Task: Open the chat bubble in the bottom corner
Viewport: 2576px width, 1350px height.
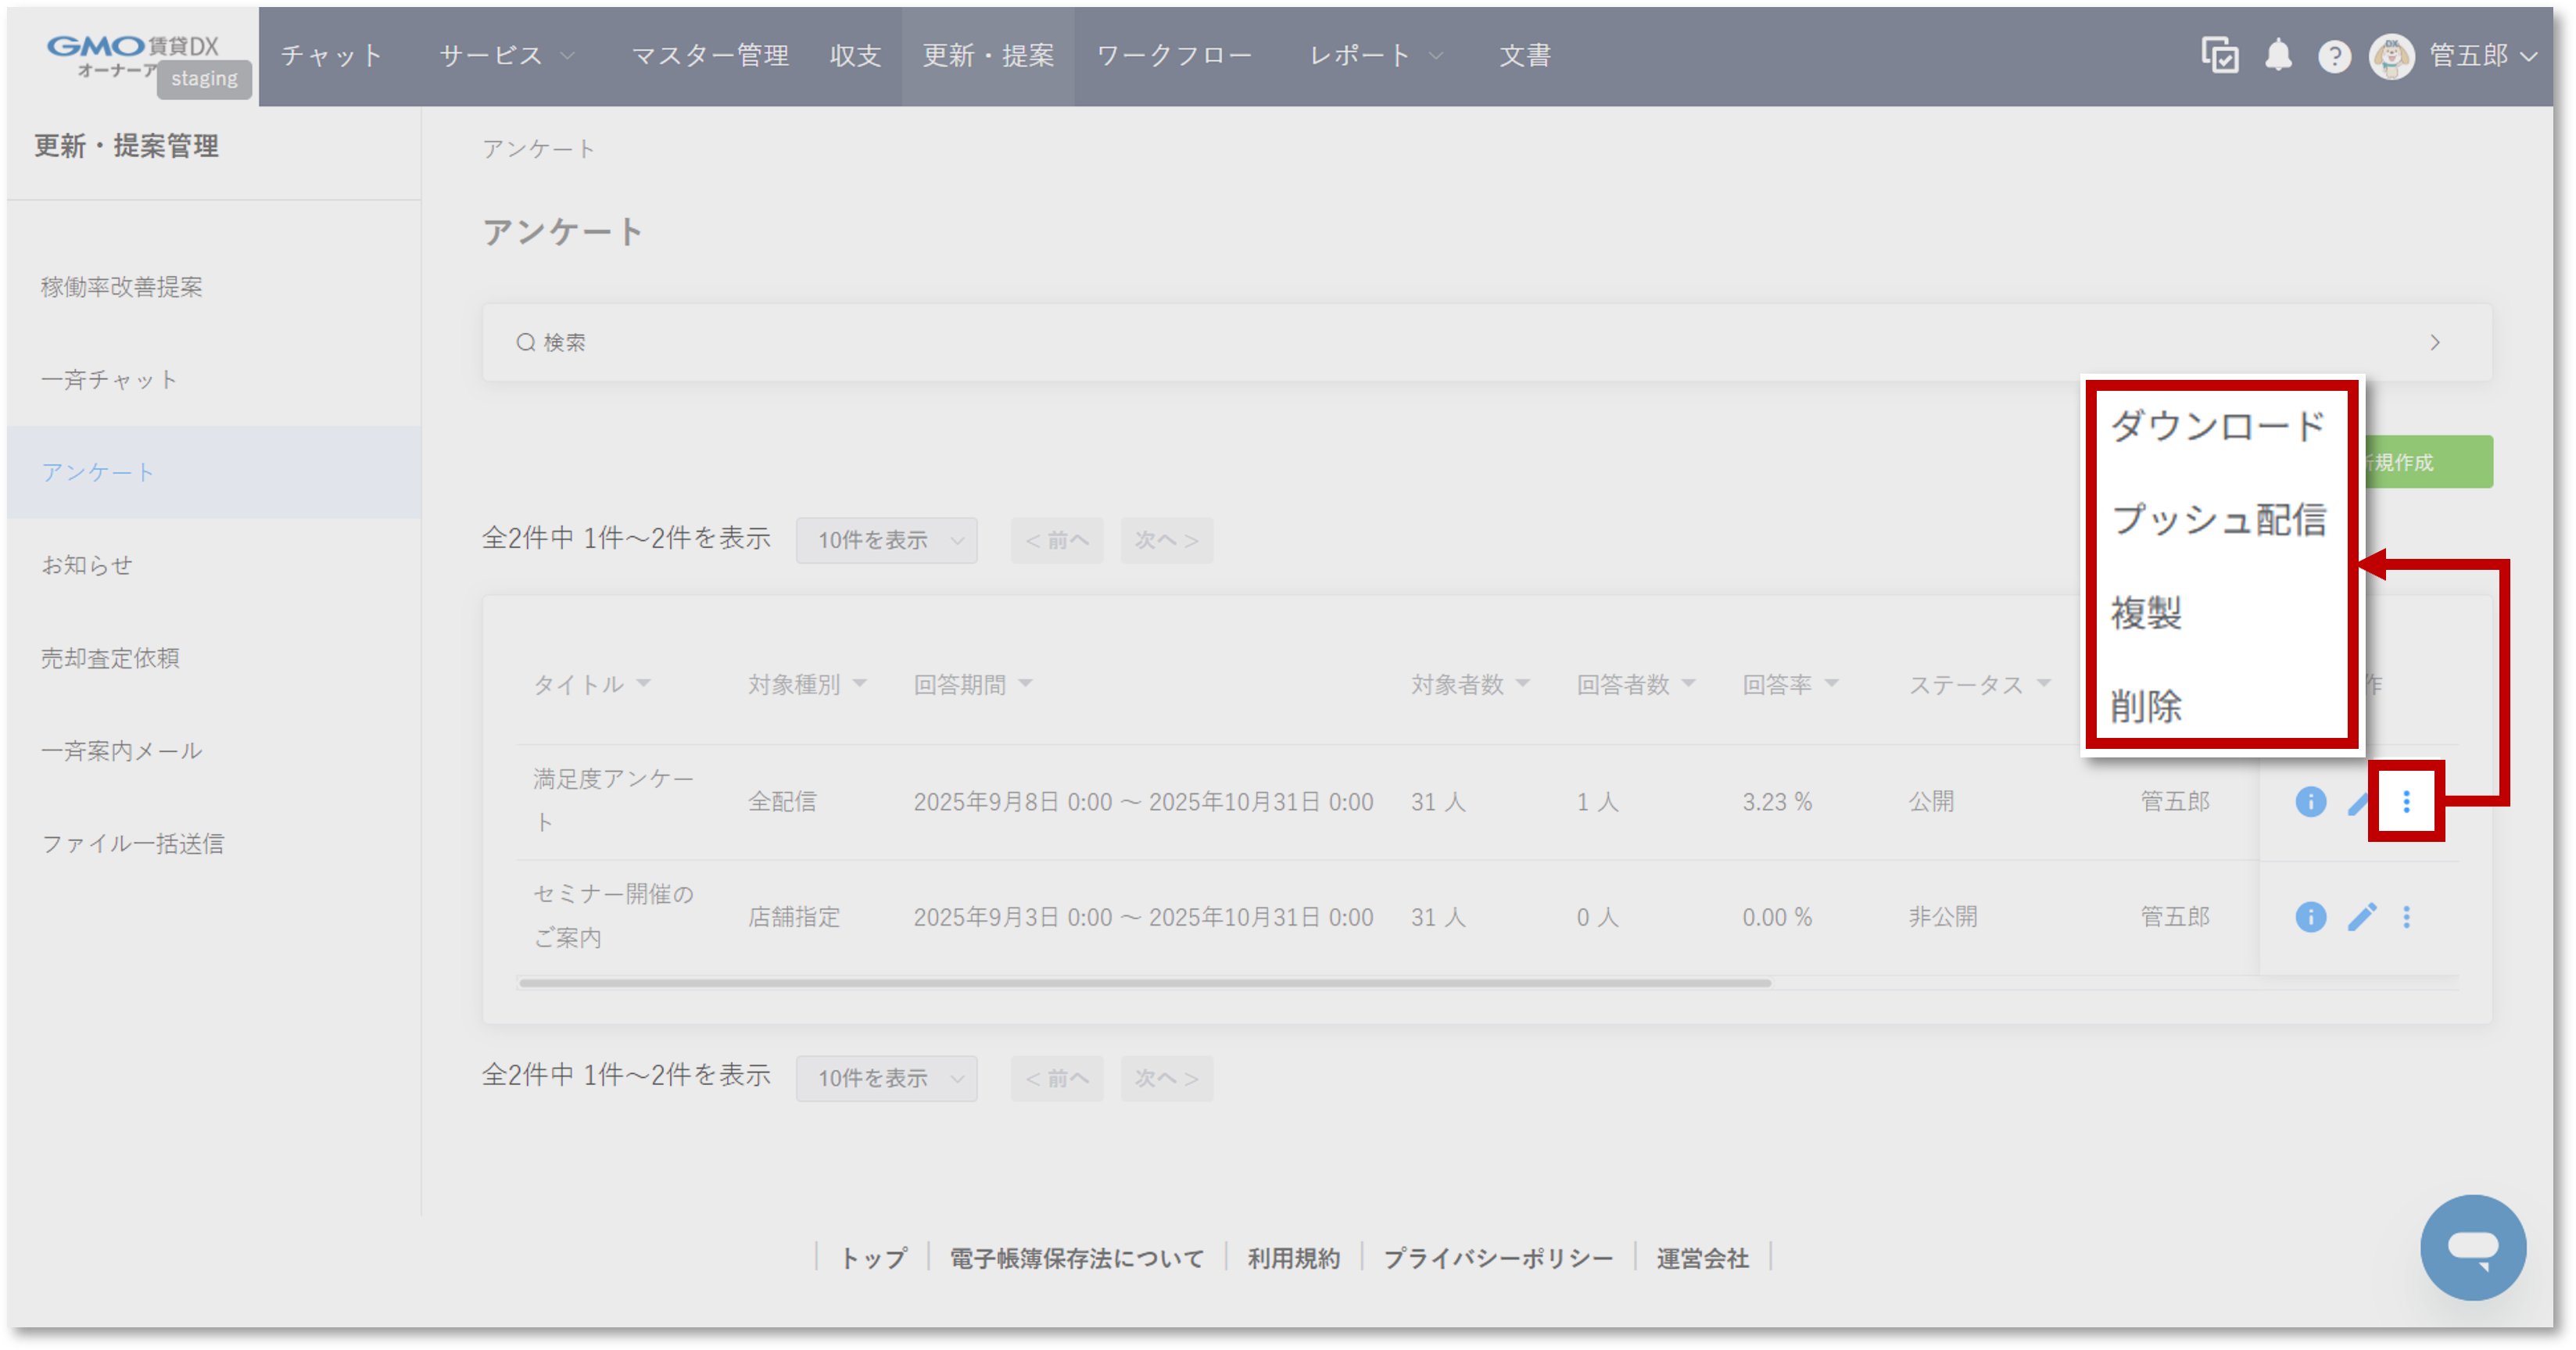Action: (2474, 1247)
